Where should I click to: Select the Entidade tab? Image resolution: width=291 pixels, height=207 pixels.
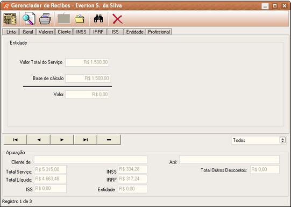pyautogui.click(x=134, y=32)
